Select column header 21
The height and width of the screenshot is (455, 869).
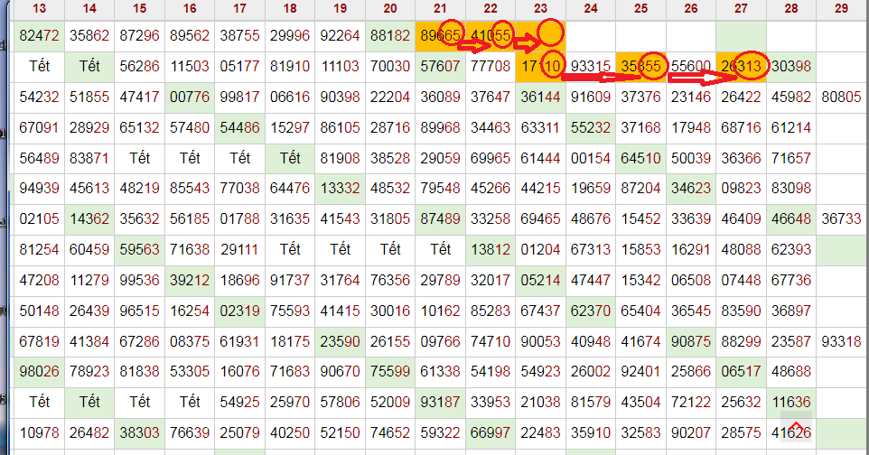coord(440,9)
